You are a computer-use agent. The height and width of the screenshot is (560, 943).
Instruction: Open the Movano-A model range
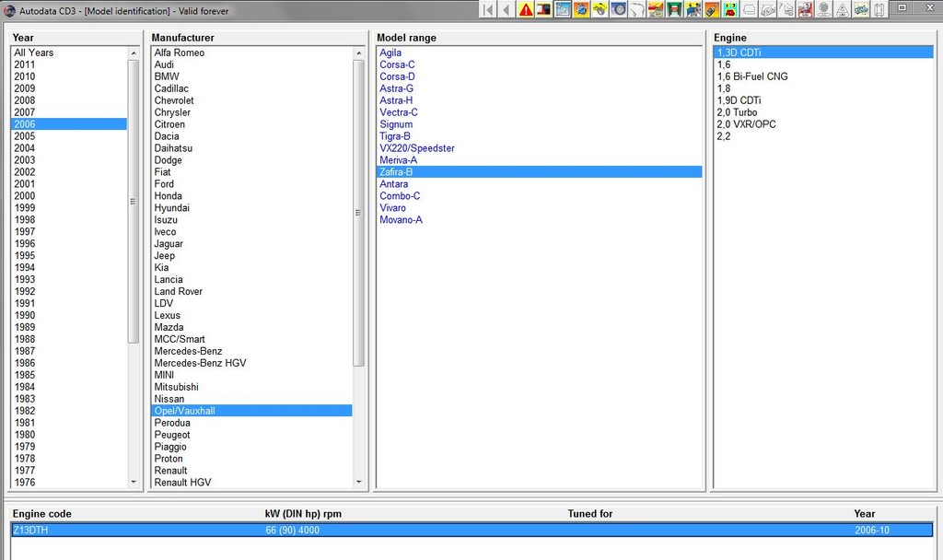coord(401,219)
